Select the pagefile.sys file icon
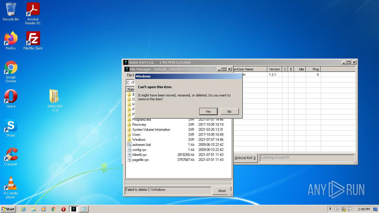379x213 pixels. [x=129, y=160]
